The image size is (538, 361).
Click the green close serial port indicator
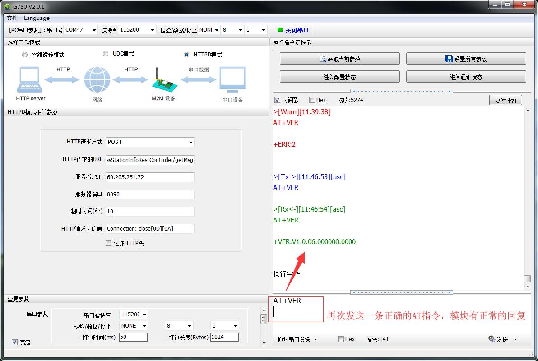point(280,30)
